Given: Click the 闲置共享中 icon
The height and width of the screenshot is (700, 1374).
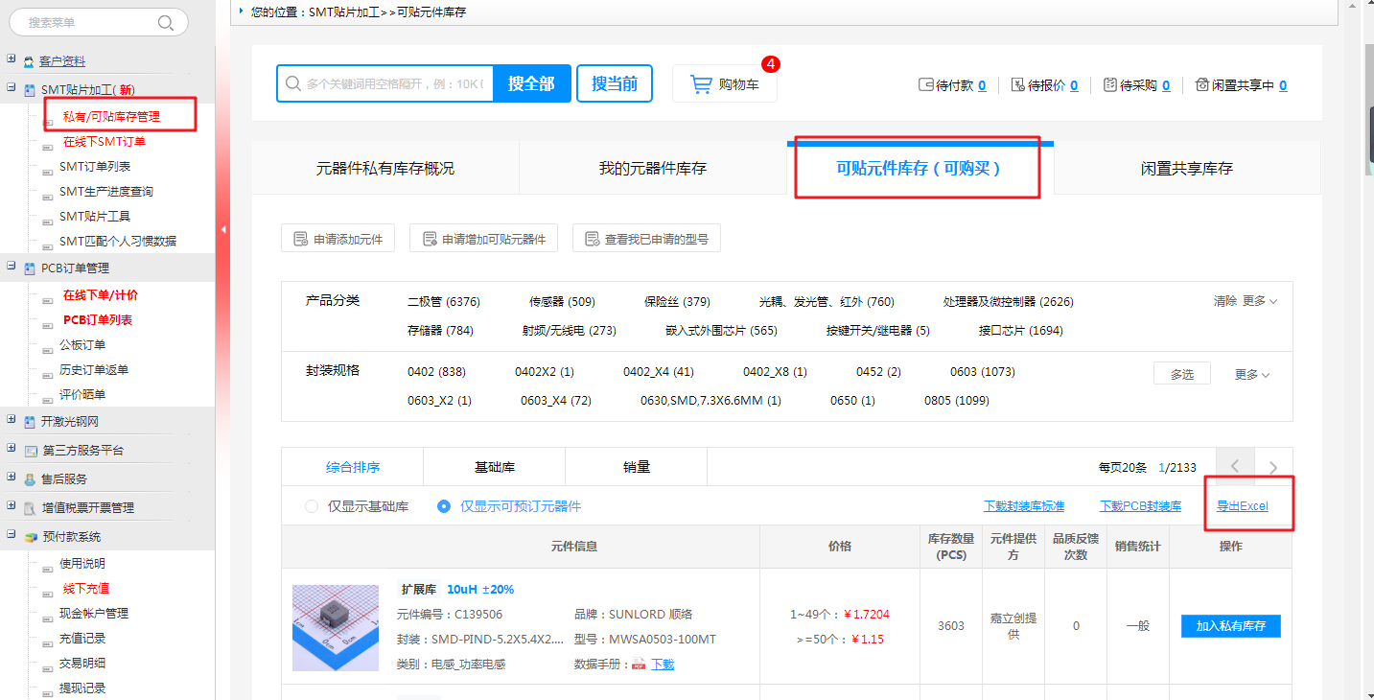Looking at the screenshot, I should [x=1202, y=85].
